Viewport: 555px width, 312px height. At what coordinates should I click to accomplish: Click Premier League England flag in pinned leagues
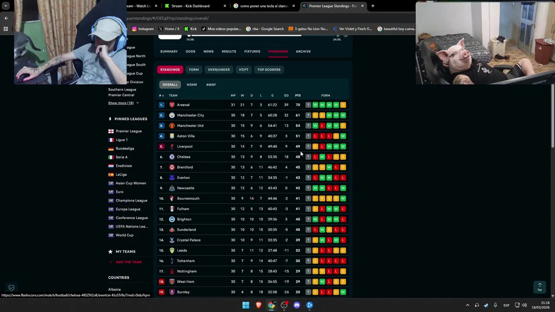coord(111,131)
